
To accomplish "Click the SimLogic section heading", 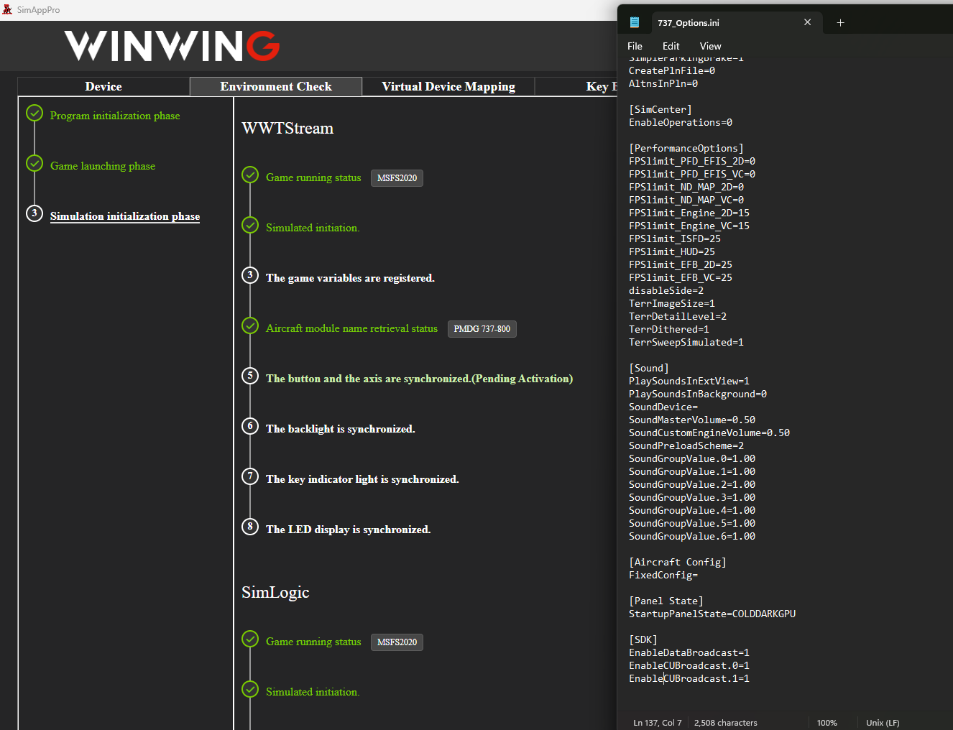I will (x=275, y=593).
